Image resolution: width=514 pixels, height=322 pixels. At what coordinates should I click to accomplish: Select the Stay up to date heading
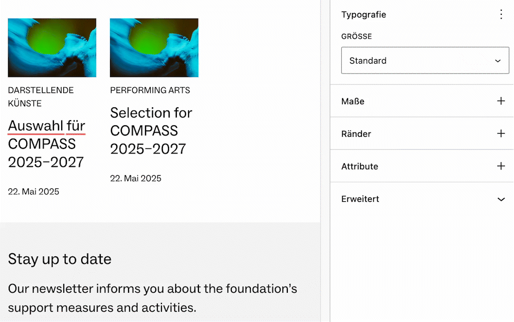coord(60,259)
